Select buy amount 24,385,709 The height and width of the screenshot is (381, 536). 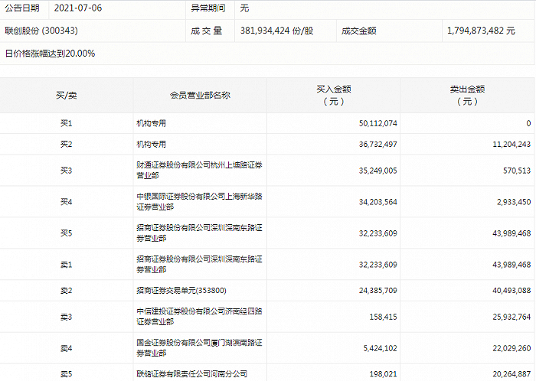[377, 291]
